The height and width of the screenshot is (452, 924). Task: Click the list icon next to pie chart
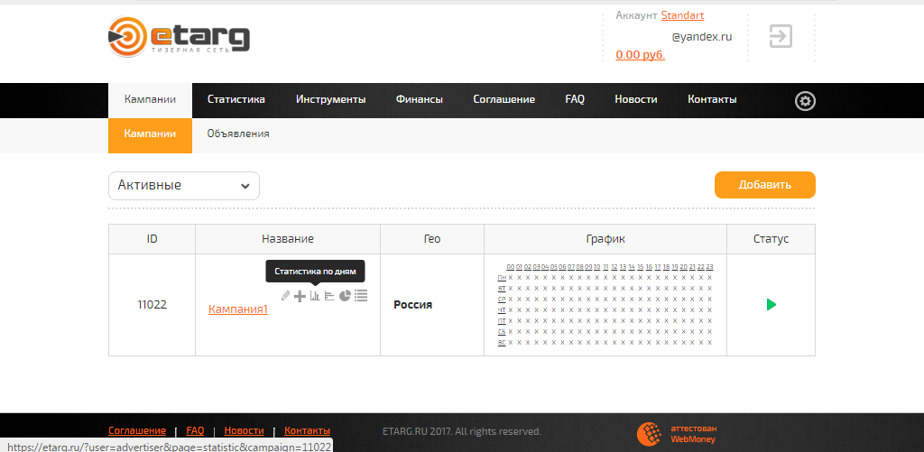click(x=361, y=296)
